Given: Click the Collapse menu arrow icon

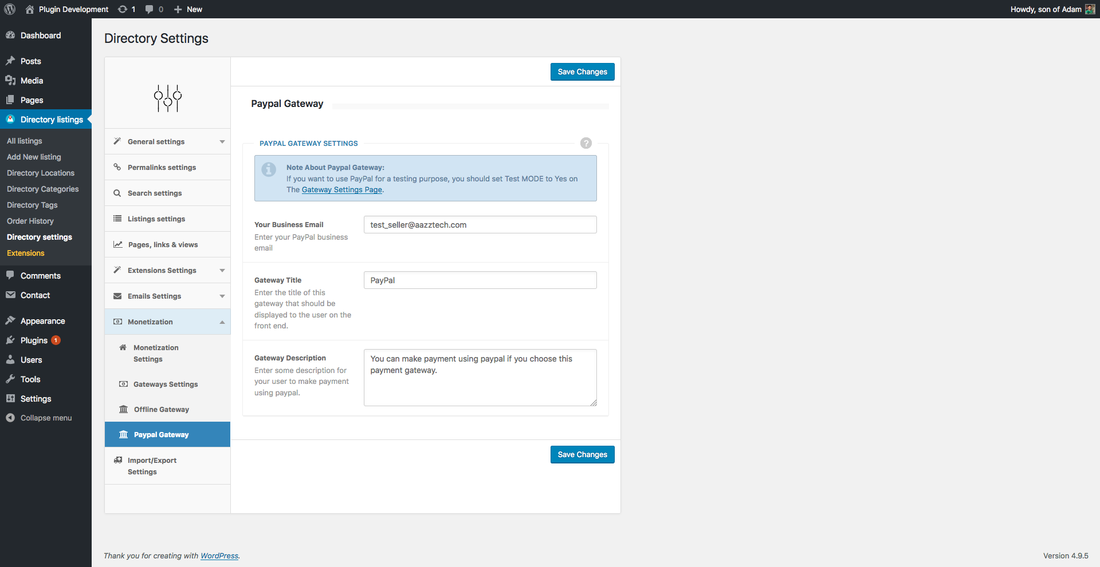Looking at the screenshot, I should click(10, 418).
